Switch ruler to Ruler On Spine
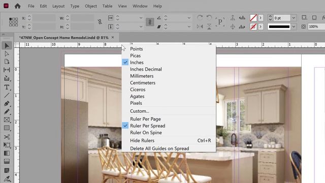Screen dimensions: 325x183 (x=146, y=132)
